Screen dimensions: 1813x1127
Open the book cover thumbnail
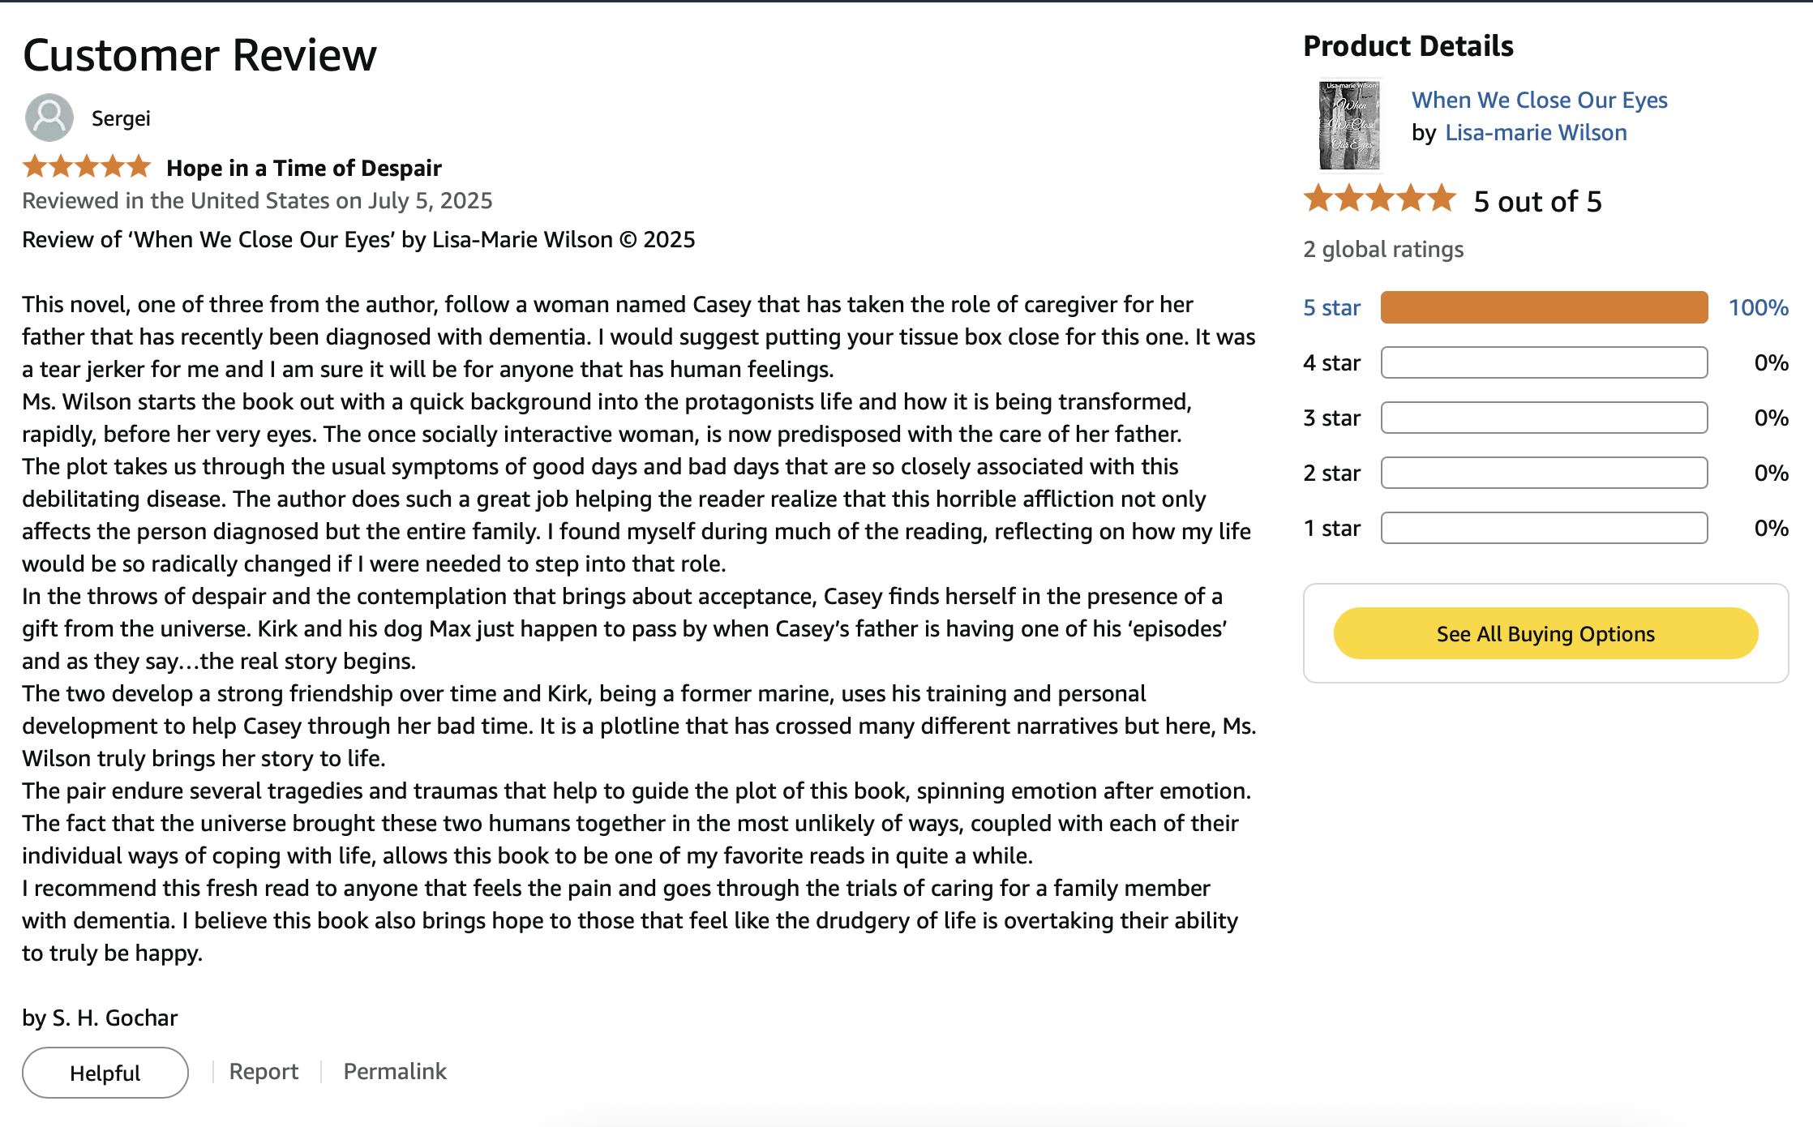click(1349, 126)
